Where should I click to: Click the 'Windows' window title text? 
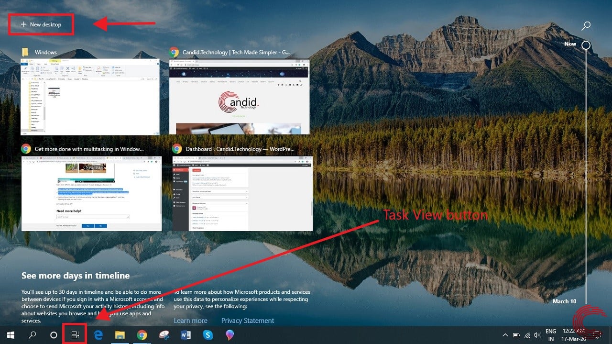tap(46, 52)
